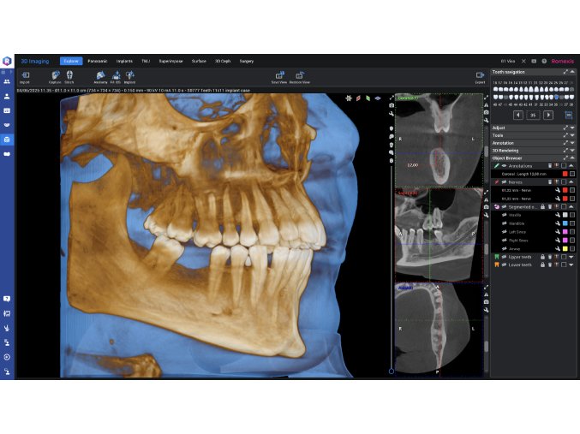Expand the Adjust panel
The height and width of the screenshot is (434, 580).
click(x=572, y=128)
